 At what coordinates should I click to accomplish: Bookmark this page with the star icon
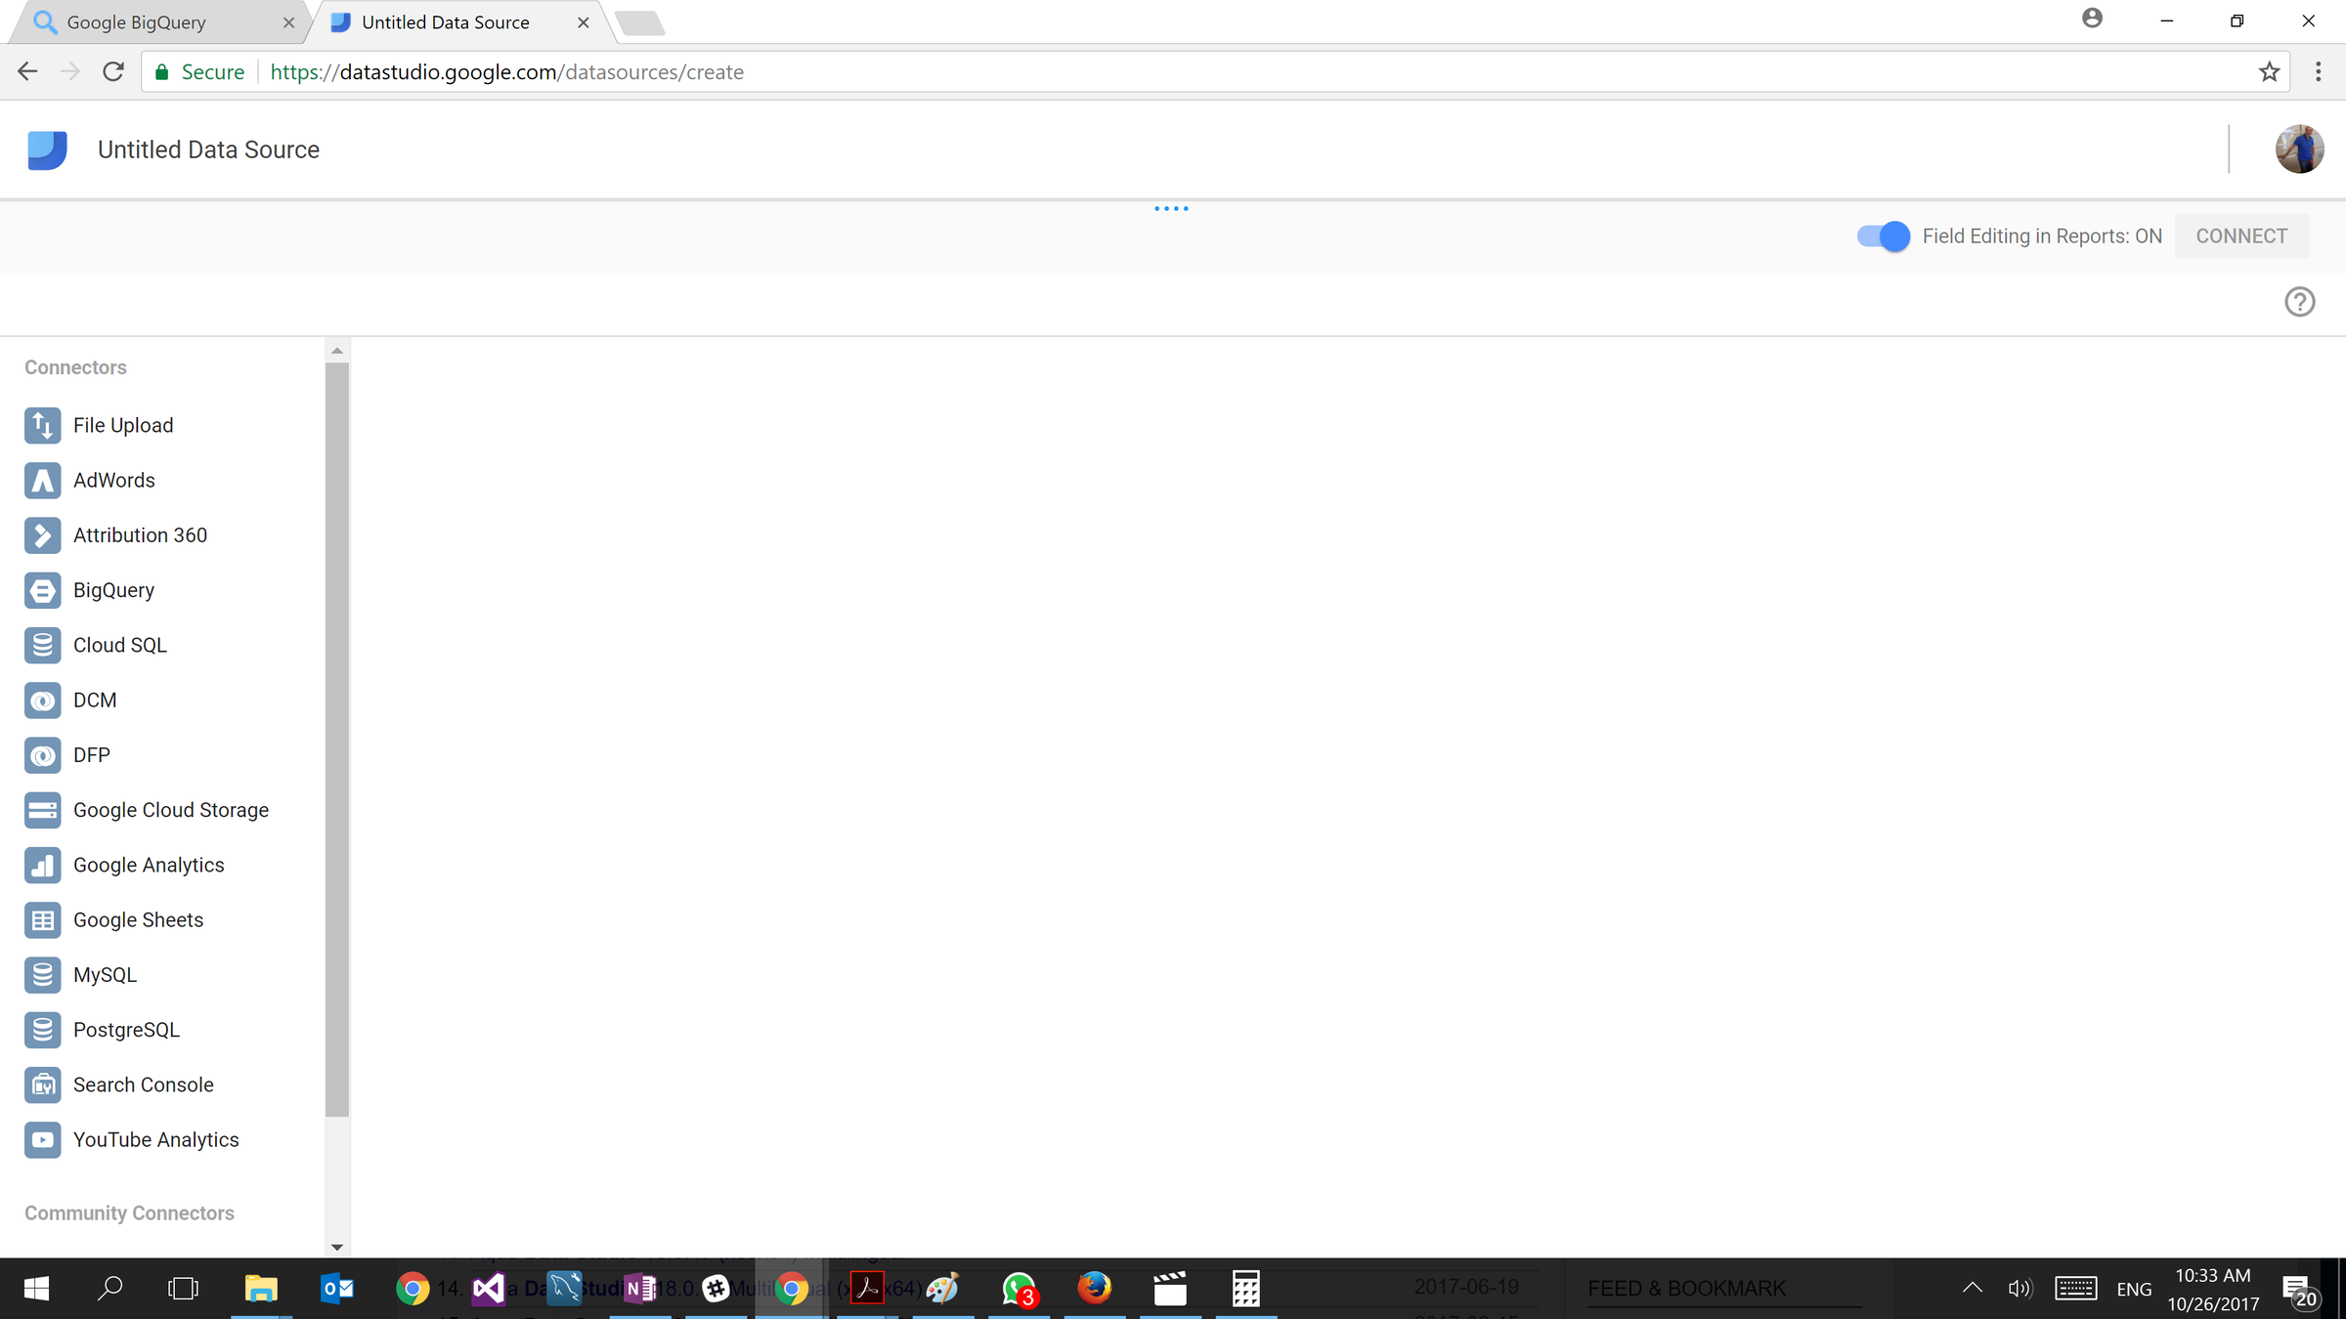point(2269,72)
